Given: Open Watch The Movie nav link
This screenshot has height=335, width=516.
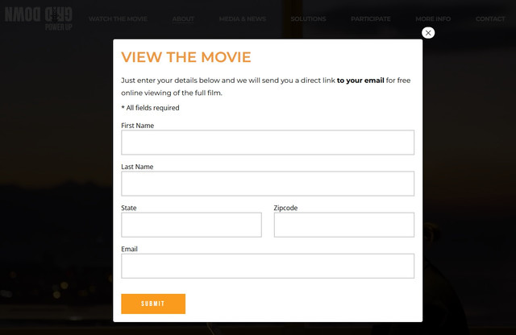Looking at the screenshot, I should pyautogui.click(x=118, y=19).
